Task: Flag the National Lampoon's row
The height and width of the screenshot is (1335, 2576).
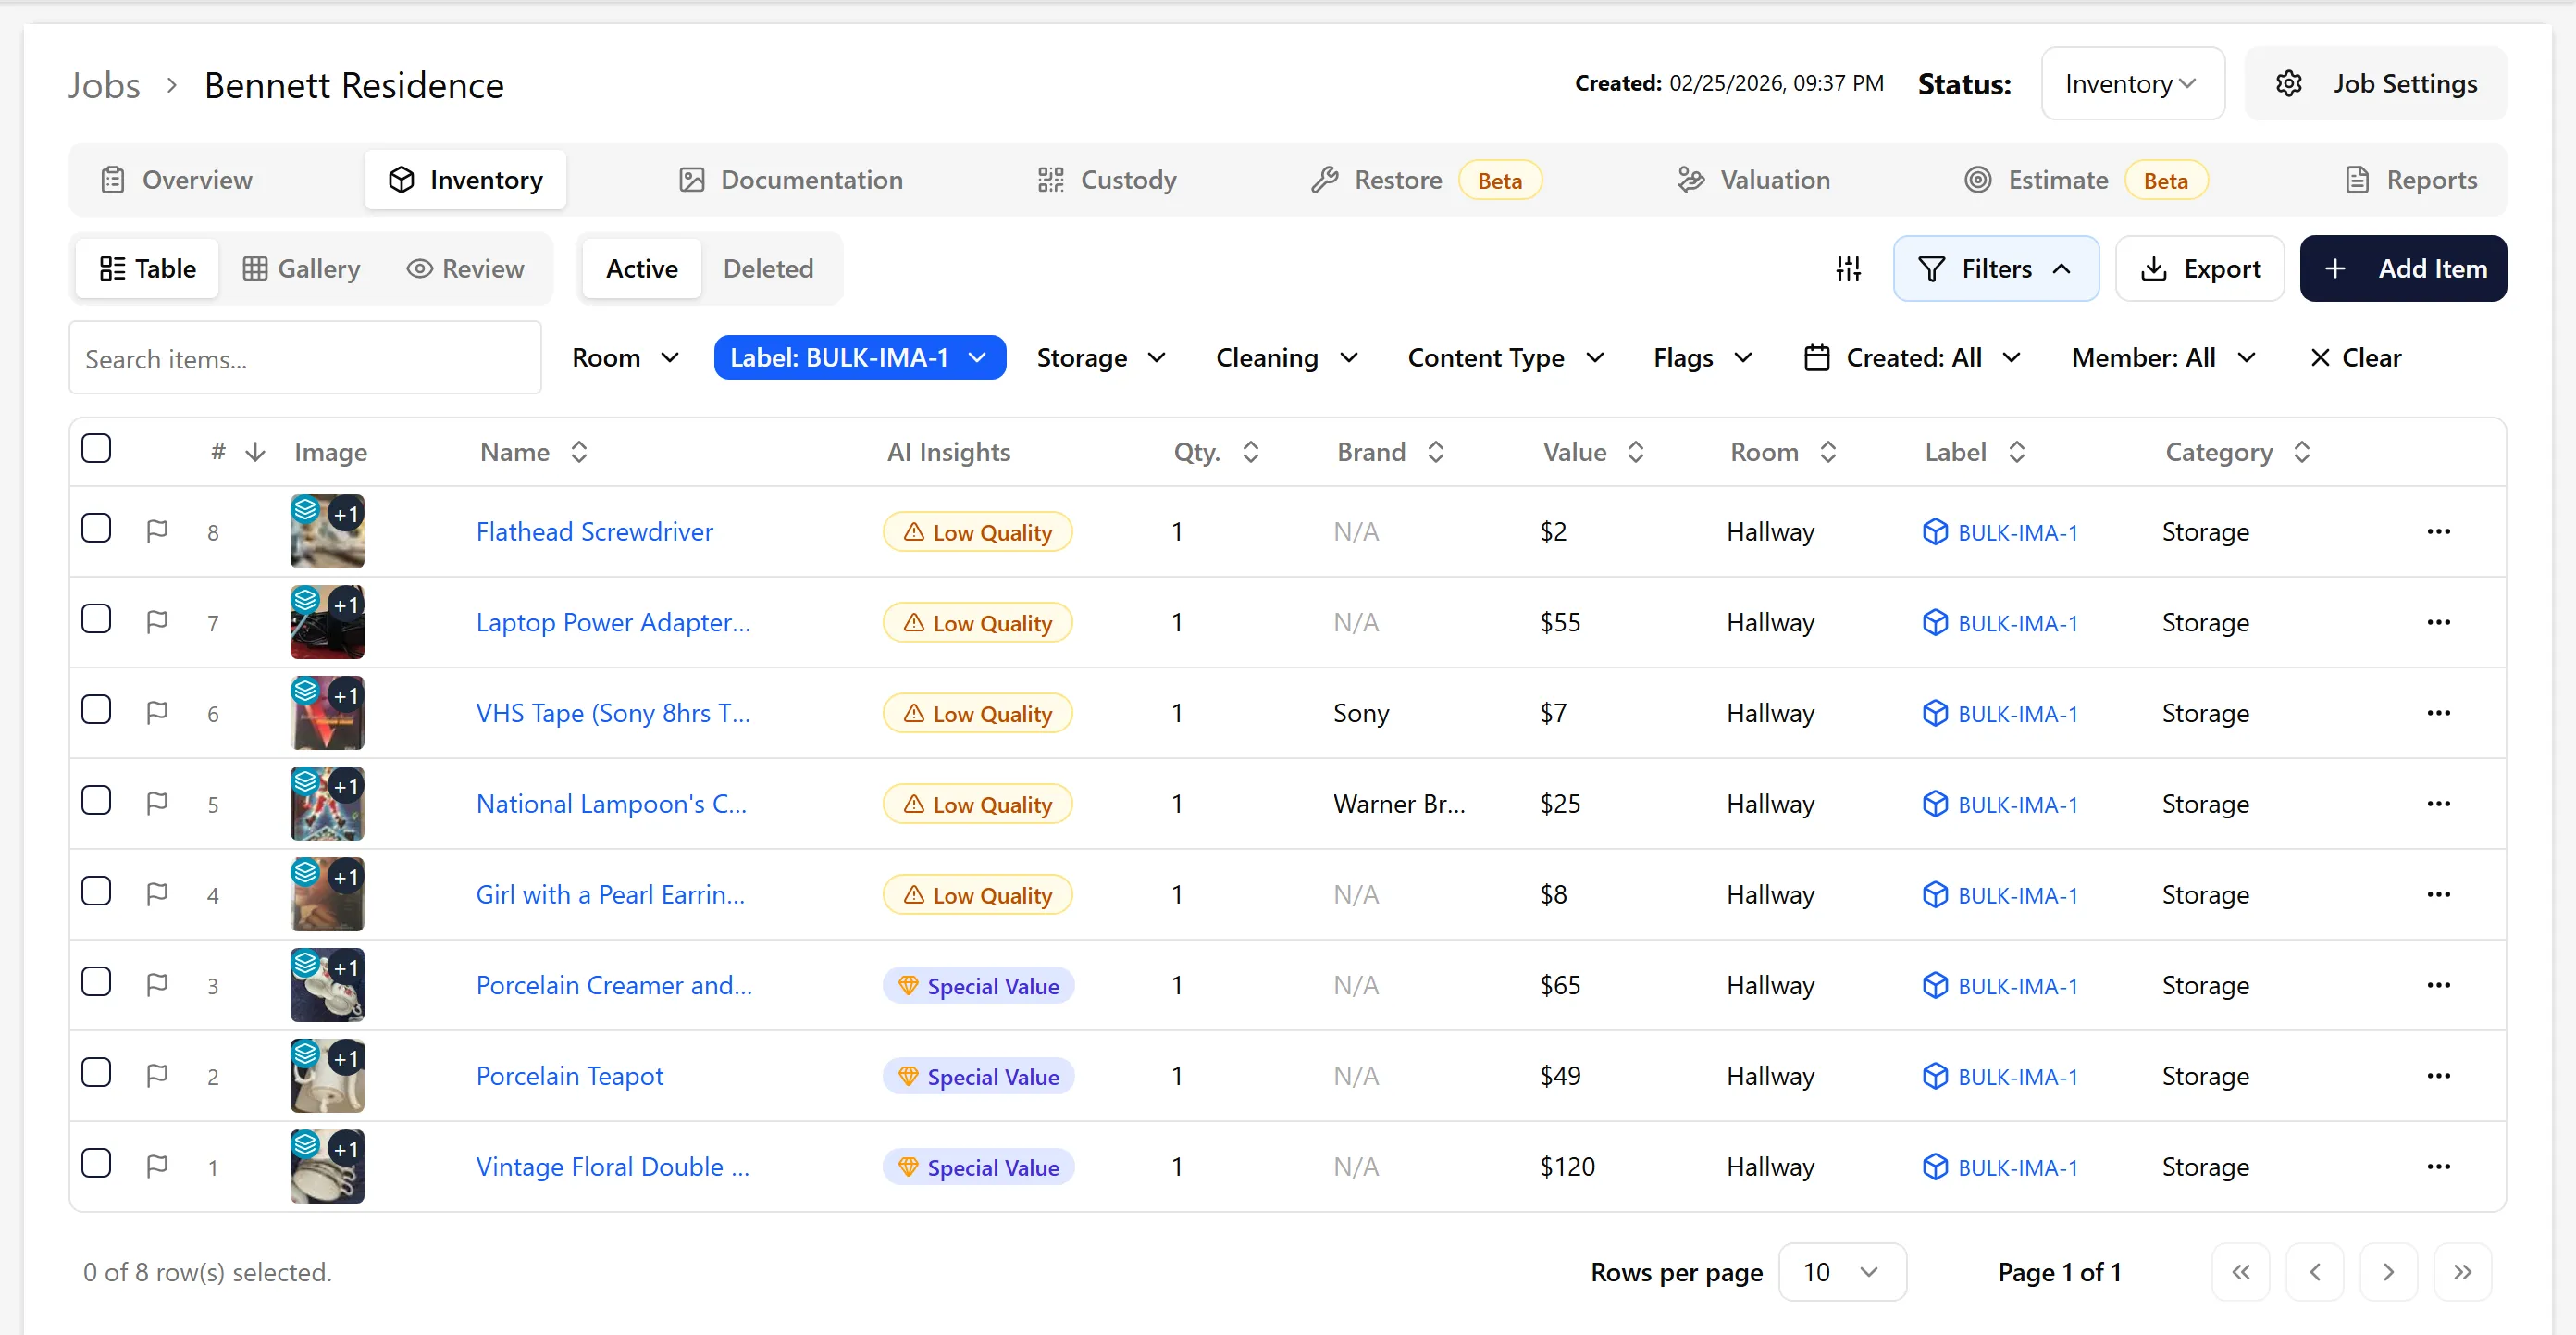Action: pyautogui.click(x=157, y=803)
